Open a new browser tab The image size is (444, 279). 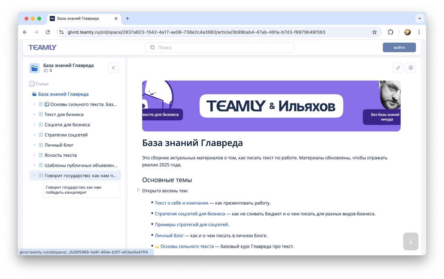tap(127, 18)
